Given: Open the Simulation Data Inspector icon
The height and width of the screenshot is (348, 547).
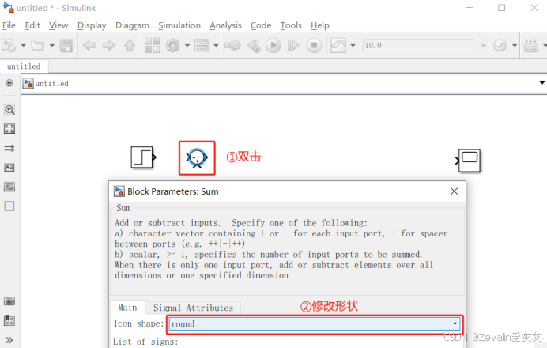Looking at the screenshot, I should tap(338, 45).
